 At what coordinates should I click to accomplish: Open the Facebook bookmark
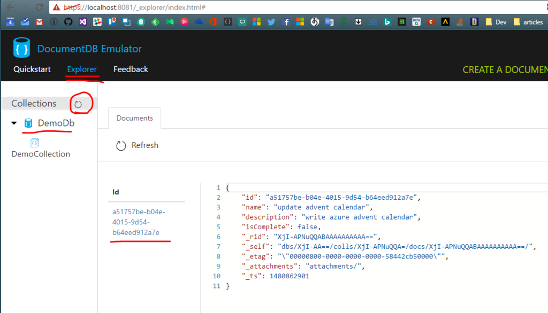pos(286,22)
